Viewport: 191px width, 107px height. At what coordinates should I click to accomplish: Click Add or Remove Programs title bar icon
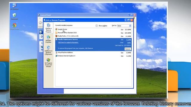pyautogui.click(x=44, y=20)
